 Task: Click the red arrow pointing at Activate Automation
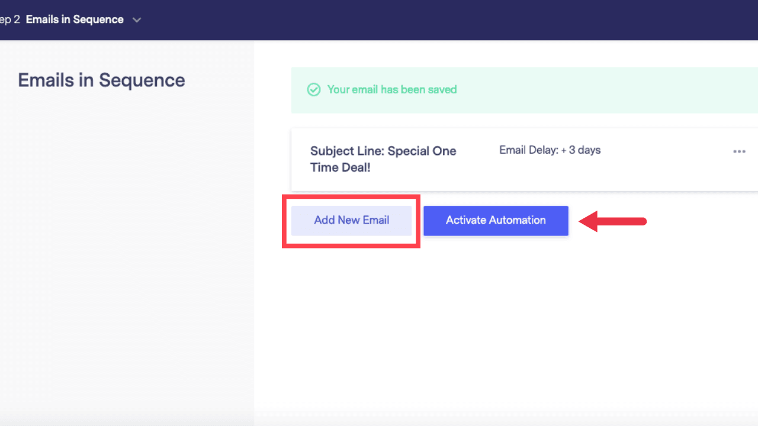point(612,221)
